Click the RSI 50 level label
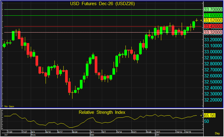Viewport: 224px width, 137px height. point(206,121)
